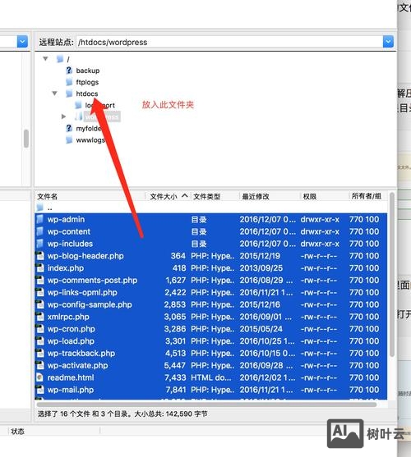
Task: Click the file list horizontal scrollbar
Action: click(206, 404)
